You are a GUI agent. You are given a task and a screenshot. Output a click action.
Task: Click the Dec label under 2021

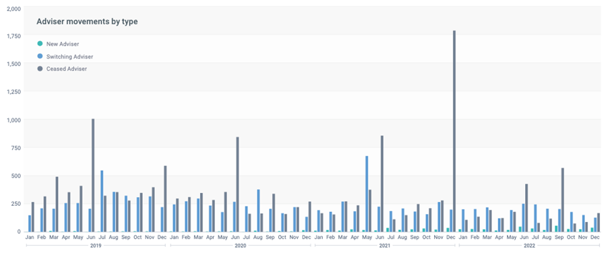(451, 237)
